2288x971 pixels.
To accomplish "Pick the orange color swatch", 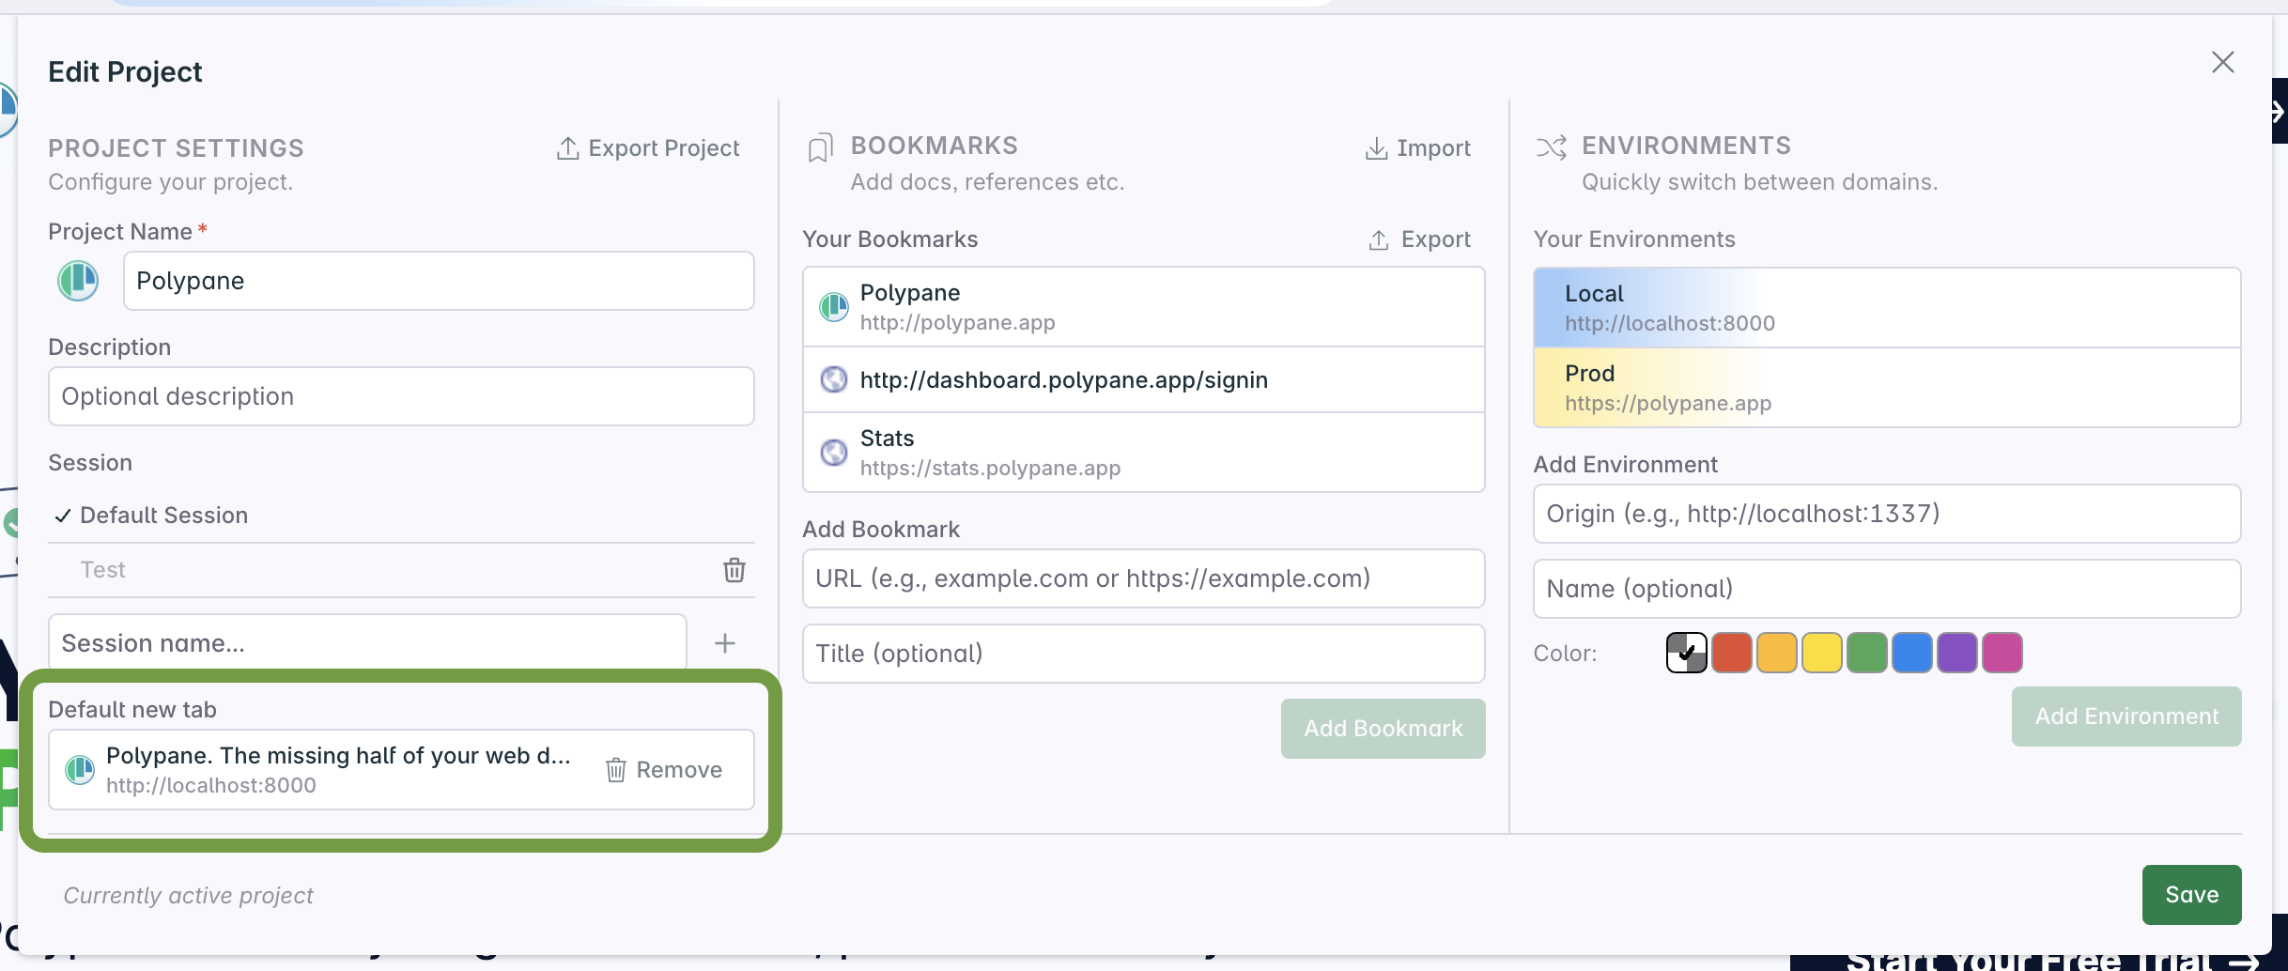I will [x=1777, y=653].
